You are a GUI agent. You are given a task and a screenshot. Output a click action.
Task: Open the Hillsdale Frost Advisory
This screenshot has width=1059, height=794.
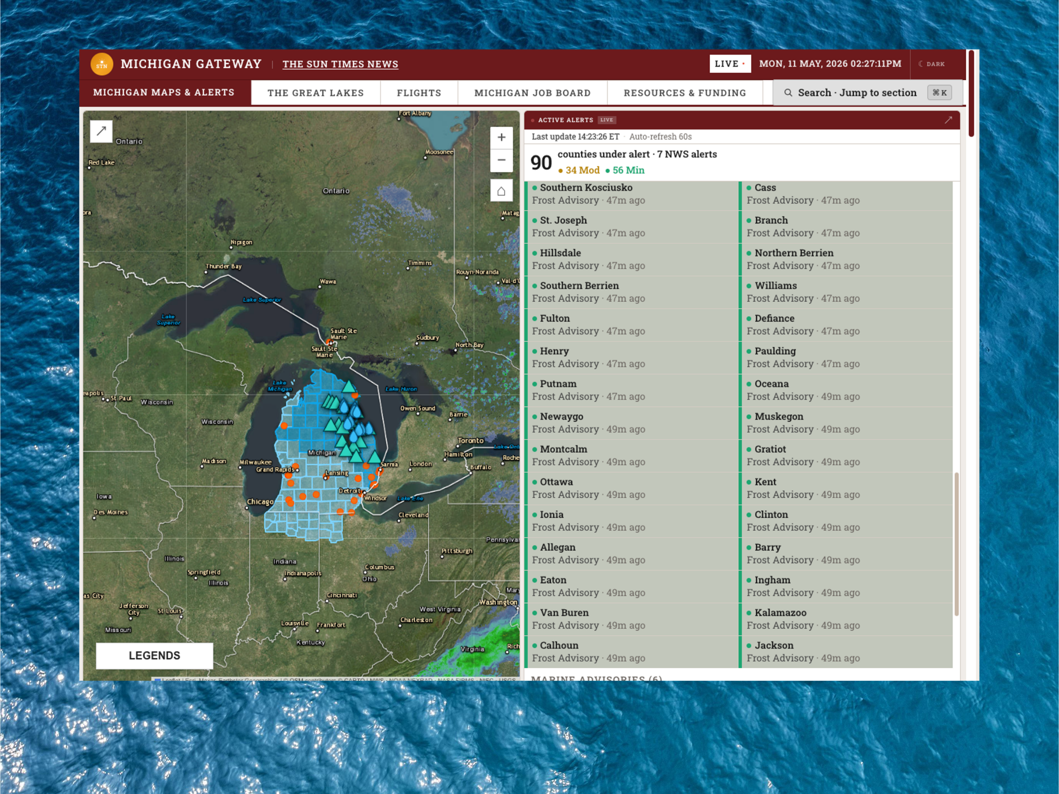tap(632, 259)
